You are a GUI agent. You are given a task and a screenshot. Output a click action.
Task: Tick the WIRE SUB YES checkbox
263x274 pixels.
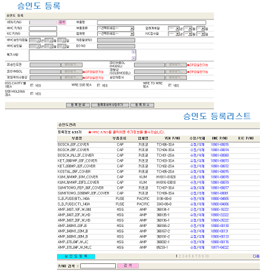[x=98, y=85]
